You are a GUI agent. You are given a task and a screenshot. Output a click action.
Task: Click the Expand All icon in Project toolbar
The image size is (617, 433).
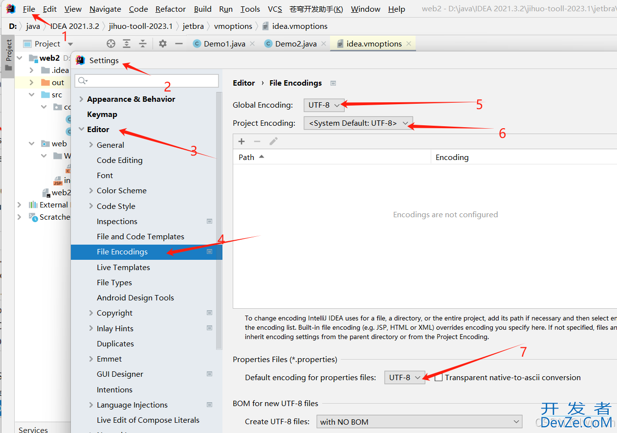[127, 44]
